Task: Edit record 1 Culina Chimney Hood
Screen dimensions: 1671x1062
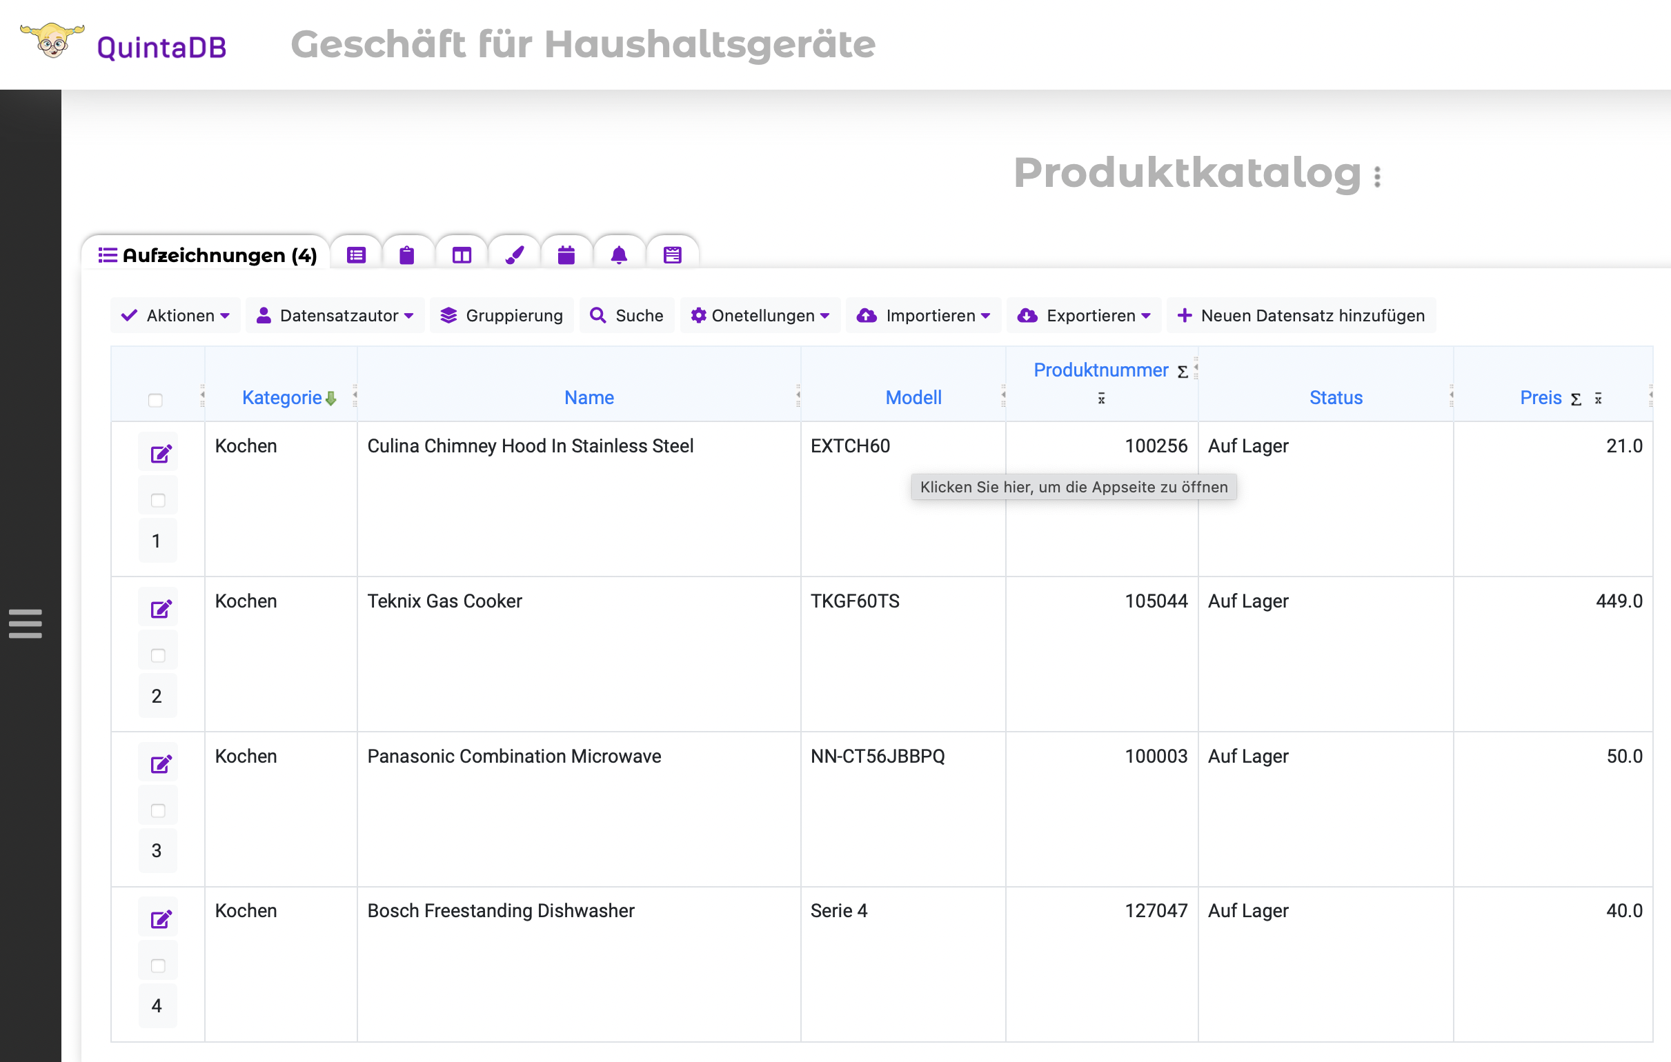Action: pos(161,454)
